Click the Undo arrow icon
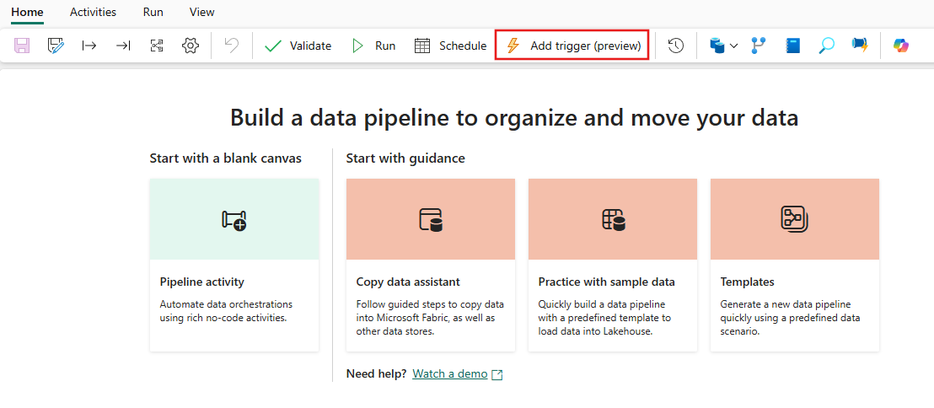This screenshot has width=934, height=408. 232,46
